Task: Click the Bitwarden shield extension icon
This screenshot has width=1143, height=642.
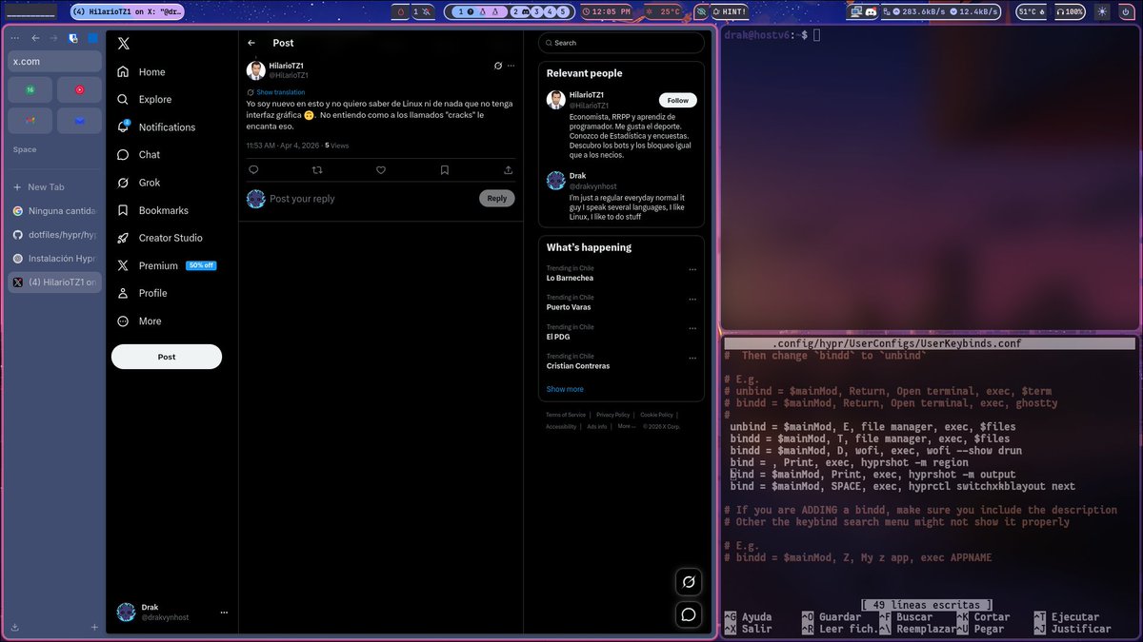Action: coord(73,38)
